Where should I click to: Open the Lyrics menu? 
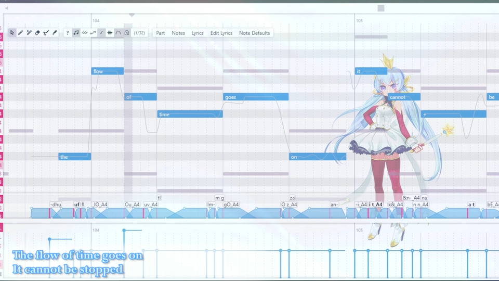pyautogui.click(x=198, y=33)
